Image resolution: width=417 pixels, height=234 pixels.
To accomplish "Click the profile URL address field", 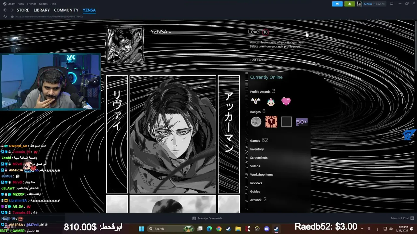I will (49, 16).
